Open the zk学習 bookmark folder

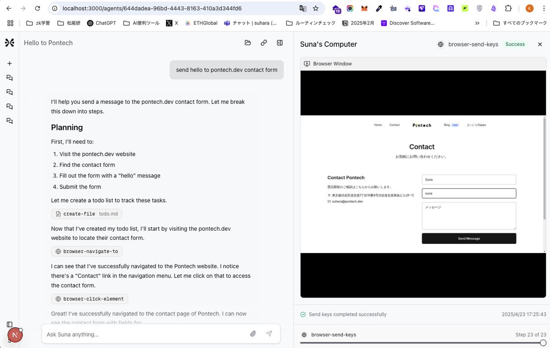[38, 23]
